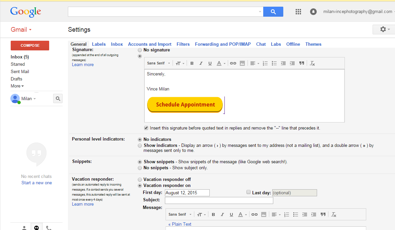Apply quote formatting in signature editor

(x=302, y=63)
